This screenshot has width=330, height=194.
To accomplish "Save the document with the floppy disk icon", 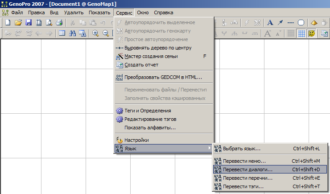I will pyautogui.click(x=29, y=22).
